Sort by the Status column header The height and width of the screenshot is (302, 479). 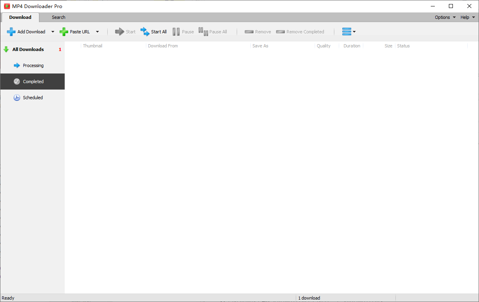(403, 46)
